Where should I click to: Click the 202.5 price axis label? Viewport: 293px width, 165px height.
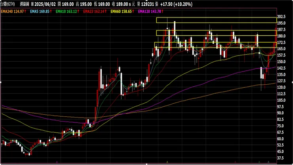tap(281, 17)
